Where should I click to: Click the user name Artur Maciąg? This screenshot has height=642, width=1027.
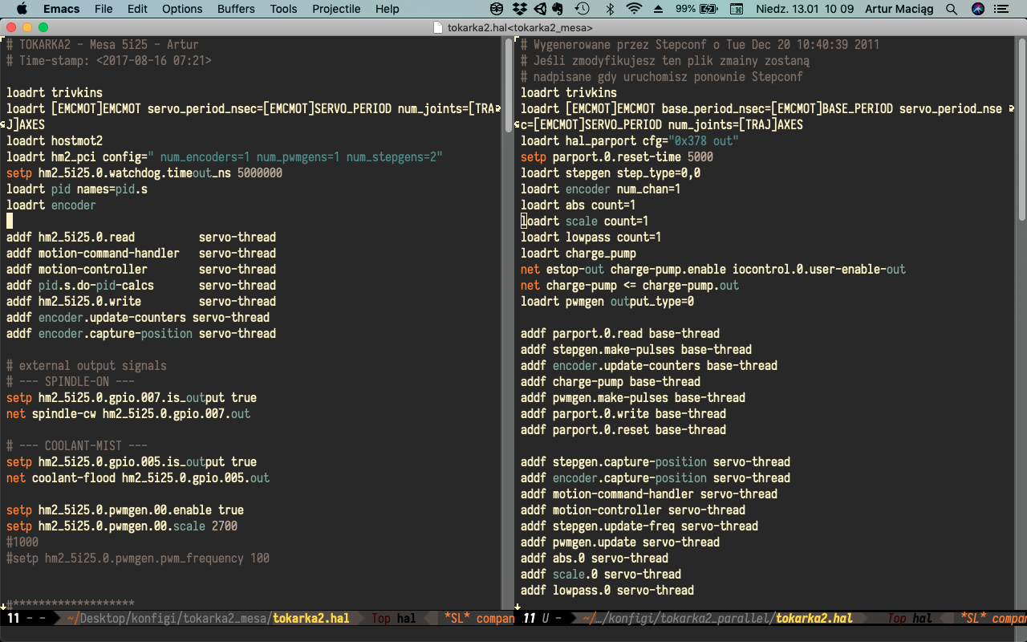[x=900, y=9]
